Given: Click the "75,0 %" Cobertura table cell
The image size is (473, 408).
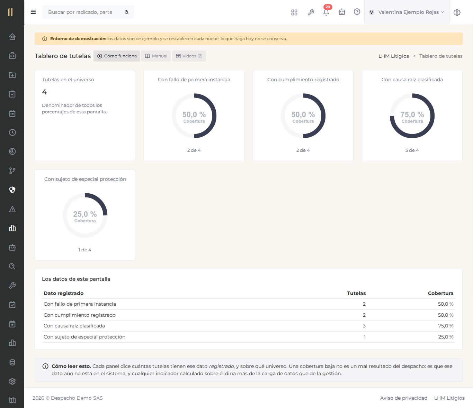Looking at the screenshot, I should coord(446,326).
